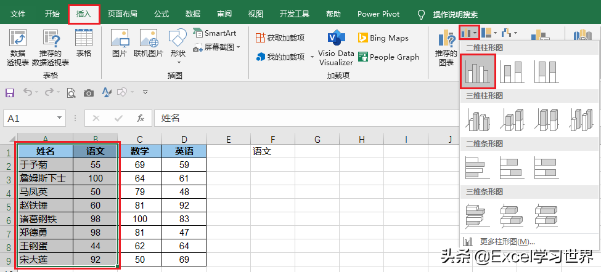601x272 pixels.
Task: Insert a SmartArt graphic
Action: point(215,33)
